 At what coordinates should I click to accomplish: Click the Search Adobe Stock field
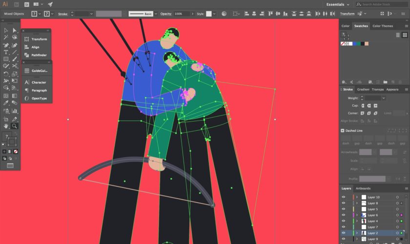click(382, 4)
